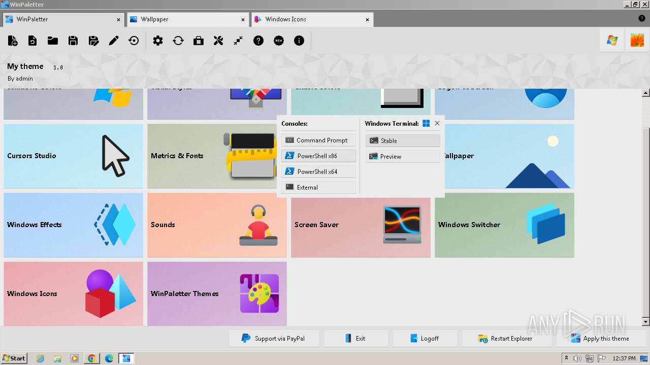Click the help icon at the tab bar's right end
The height and width of the screenshot is (365, 650).
pos(642,18)
